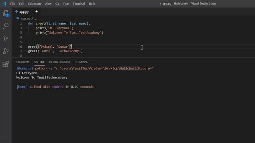Switch to the DEBUG CONSOLE panel tab
This screenshot has height=143, width=255.
click(x=60, y=62)
